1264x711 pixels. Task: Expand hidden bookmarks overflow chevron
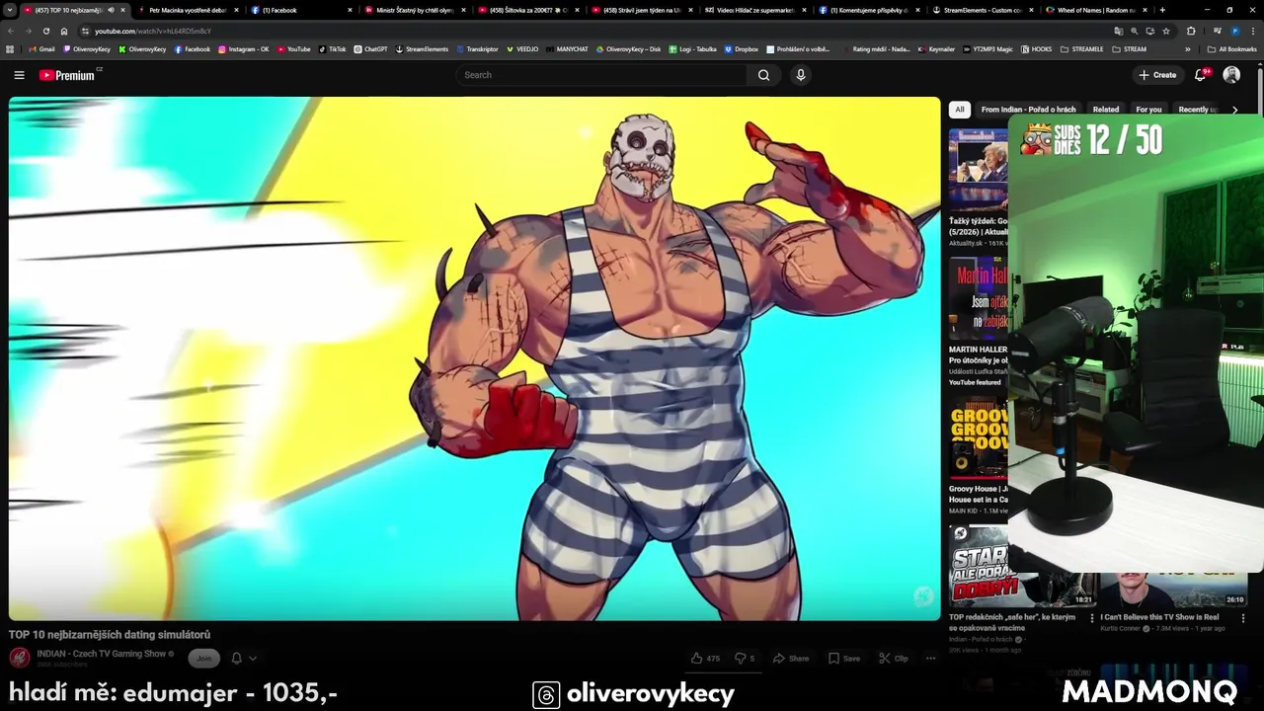[x=1188, y=48]
